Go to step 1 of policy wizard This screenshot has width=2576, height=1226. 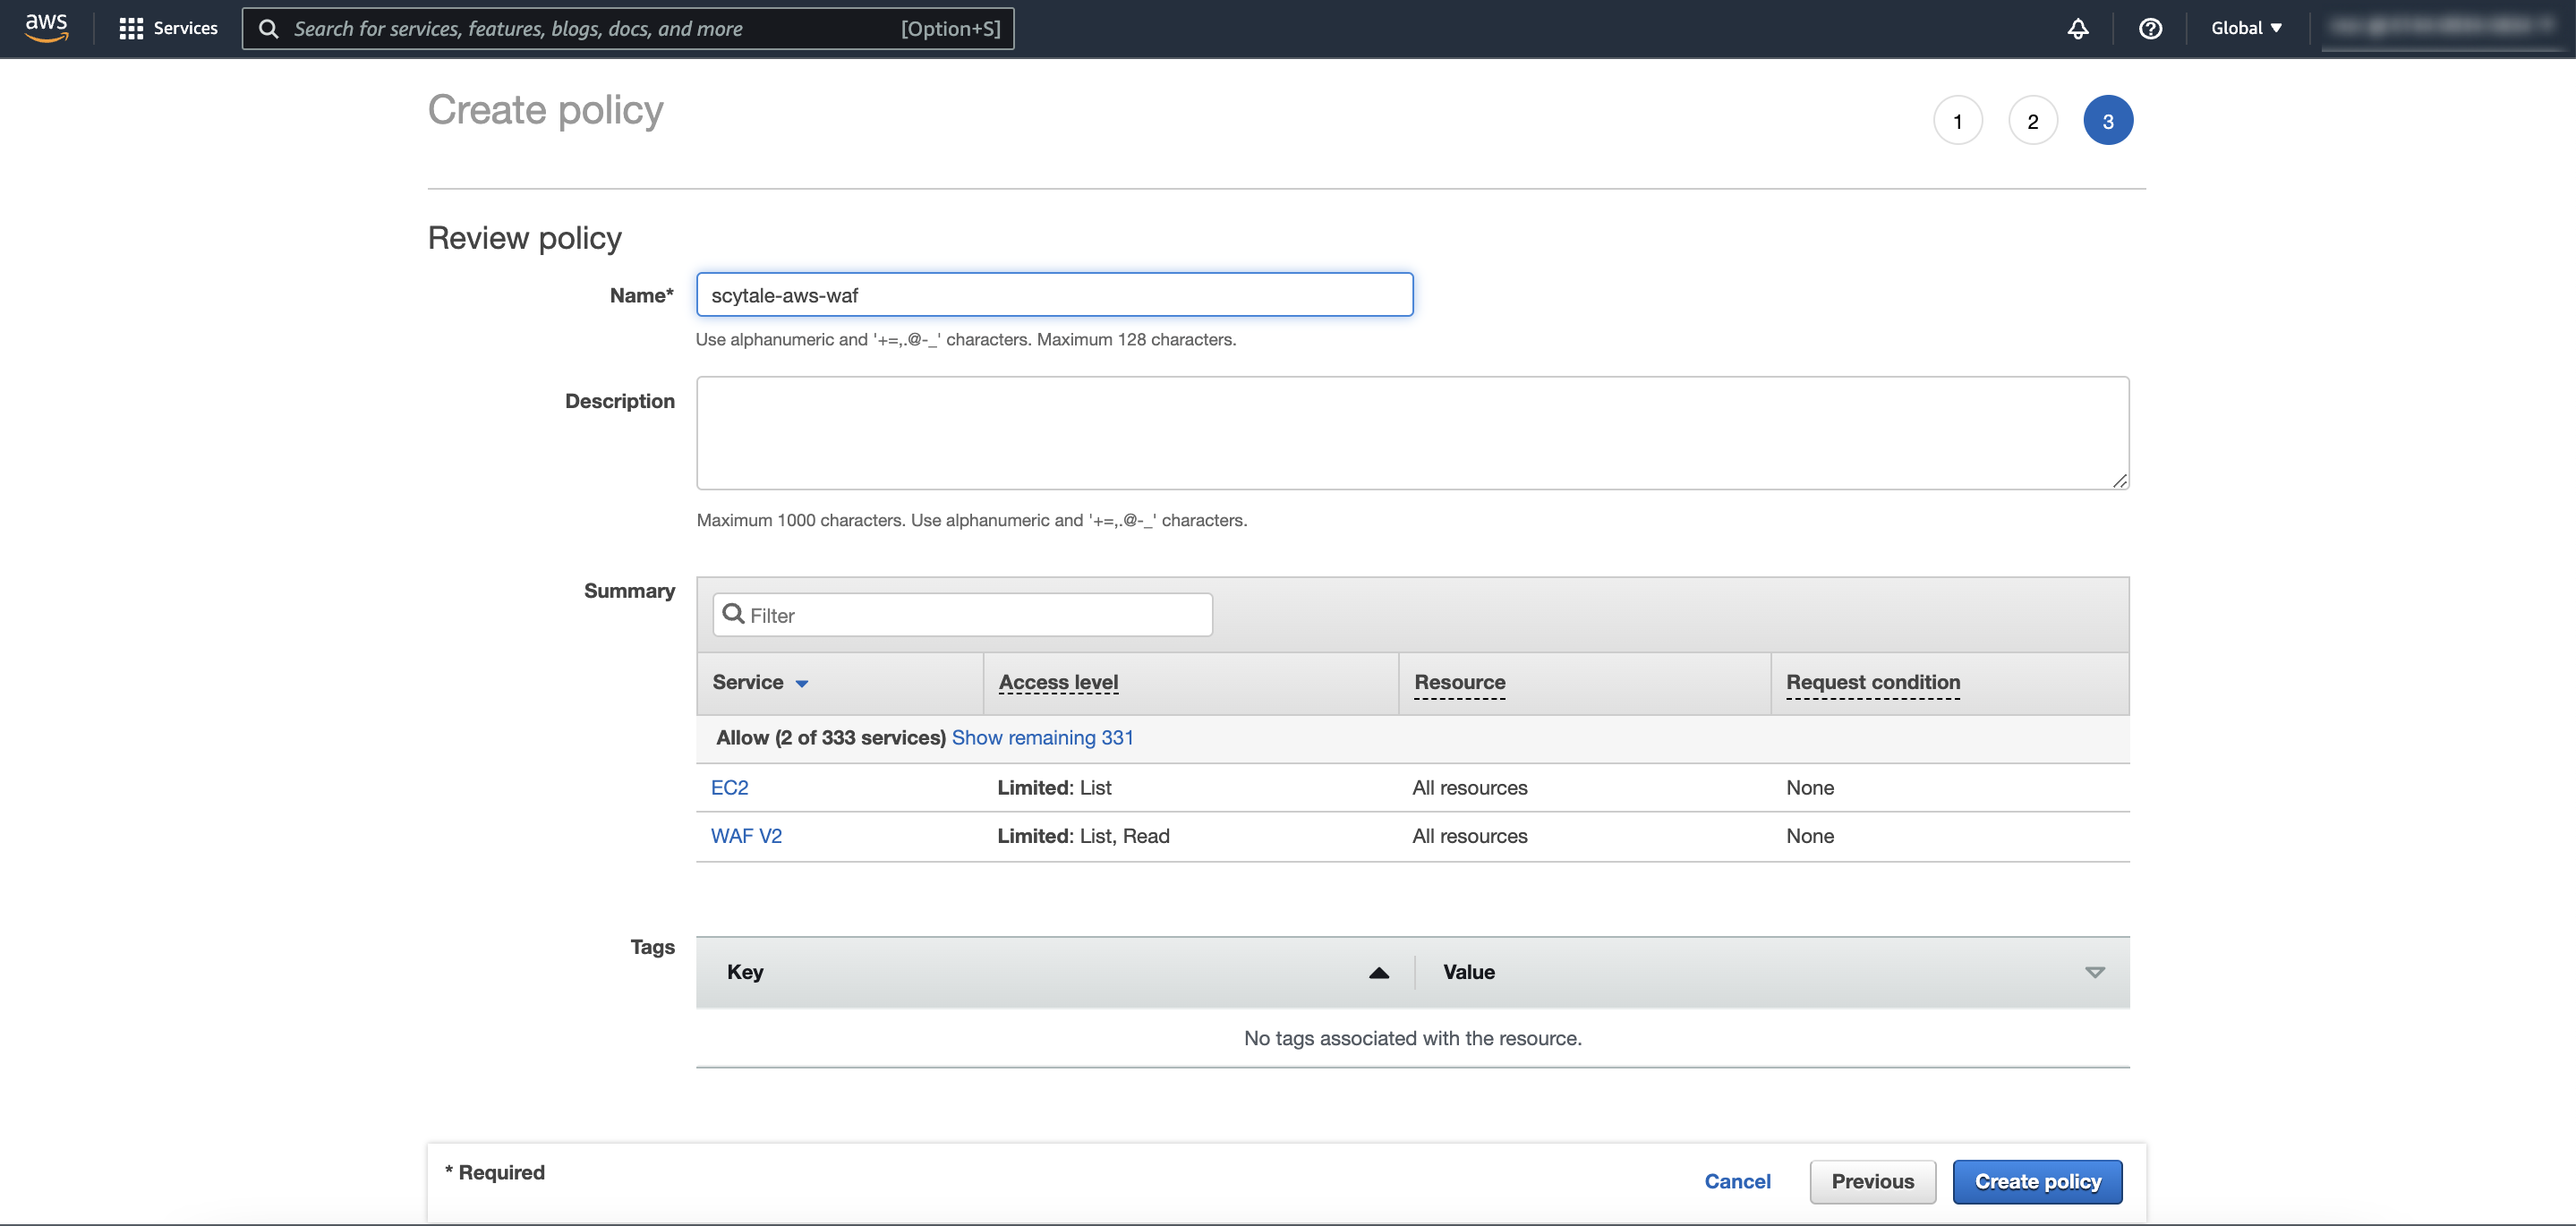(x=1957, y=120)
